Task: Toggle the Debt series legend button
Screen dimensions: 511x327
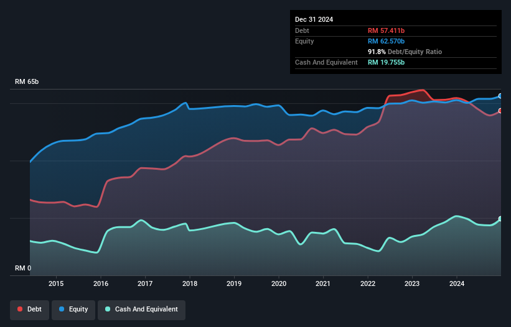Action: click(x=30, y=310)
